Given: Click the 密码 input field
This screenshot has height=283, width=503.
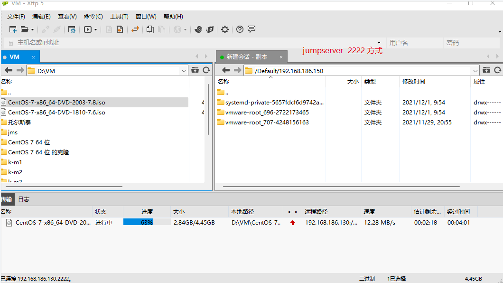Looking at the screenshot, I should point(472,43).
